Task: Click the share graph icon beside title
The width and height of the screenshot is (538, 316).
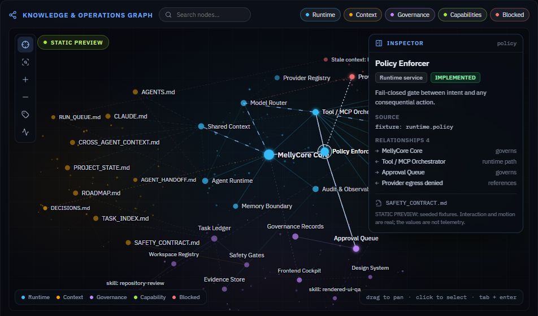Action: (x=12, y=15)
